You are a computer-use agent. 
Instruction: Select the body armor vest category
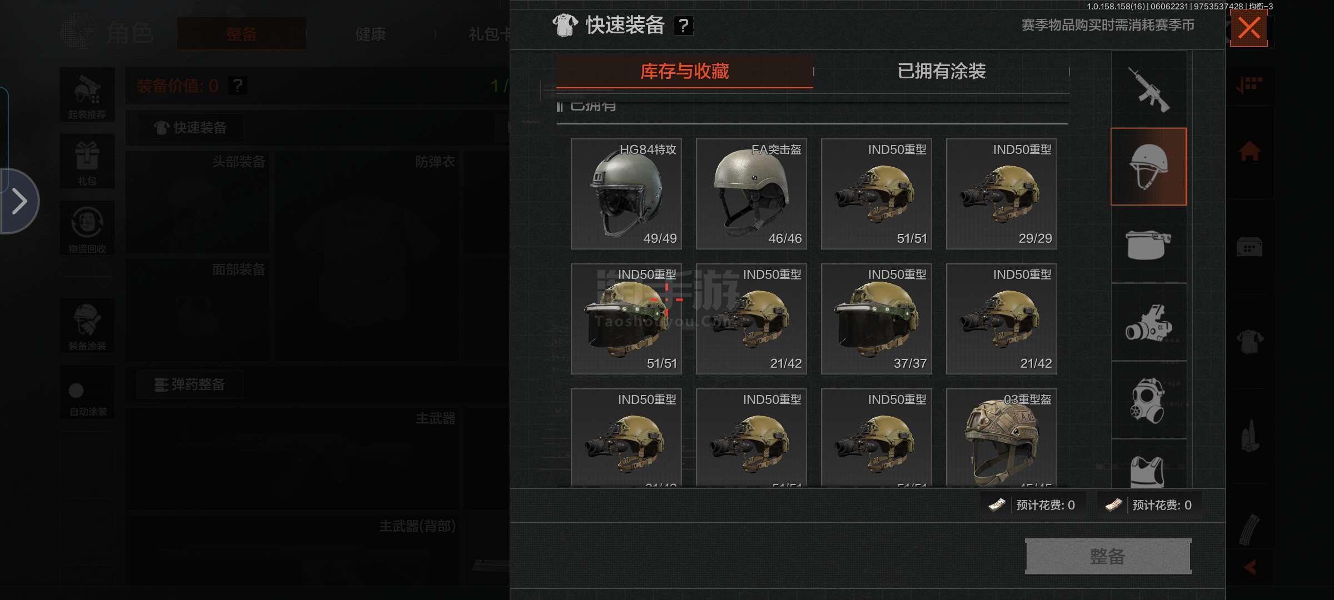(1148, 467)
